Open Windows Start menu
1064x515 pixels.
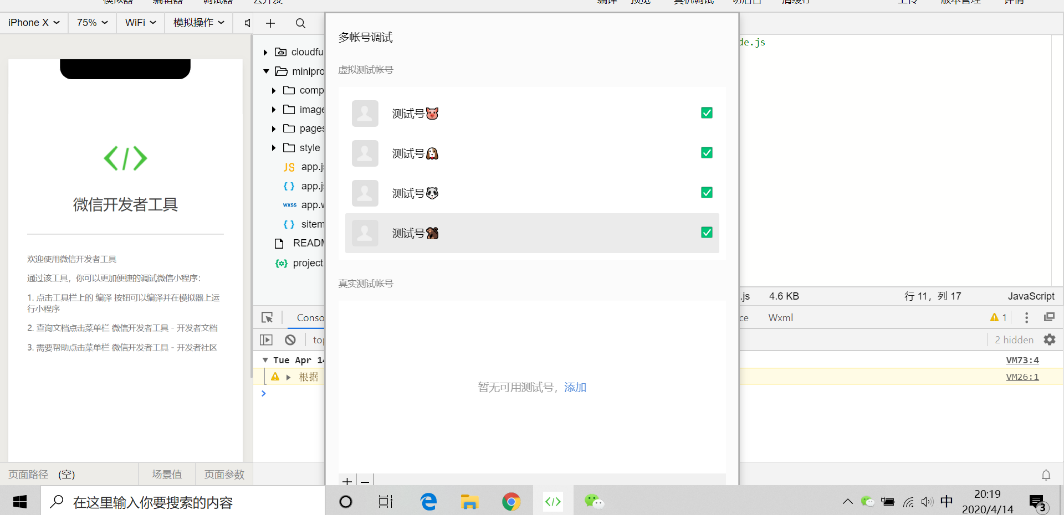[x=20, y=502]
